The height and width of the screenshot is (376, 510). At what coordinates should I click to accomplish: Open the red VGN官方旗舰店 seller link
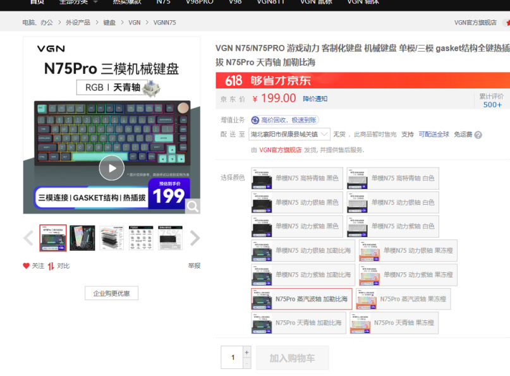tap(280, 150)
